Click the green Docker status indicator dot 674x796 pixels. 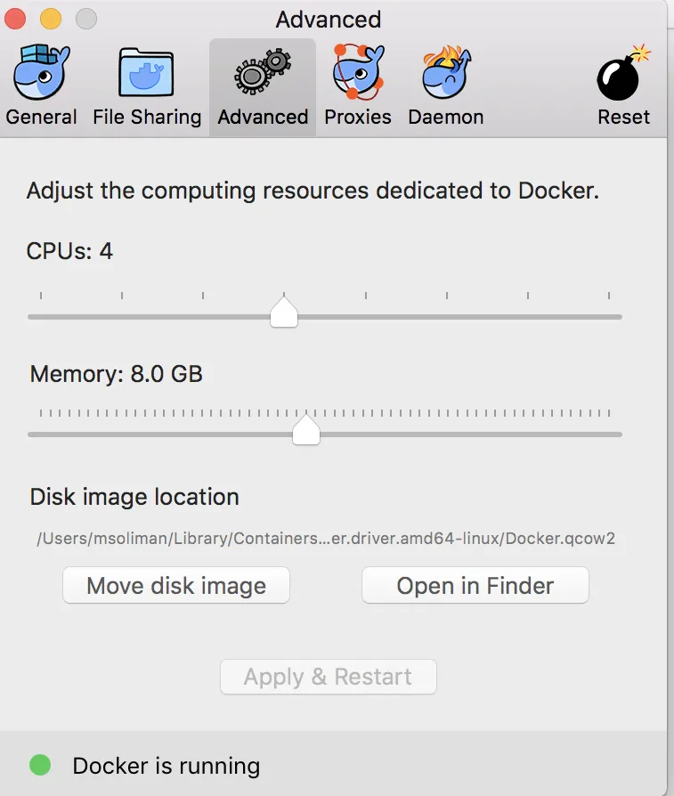tap(40, 765)
